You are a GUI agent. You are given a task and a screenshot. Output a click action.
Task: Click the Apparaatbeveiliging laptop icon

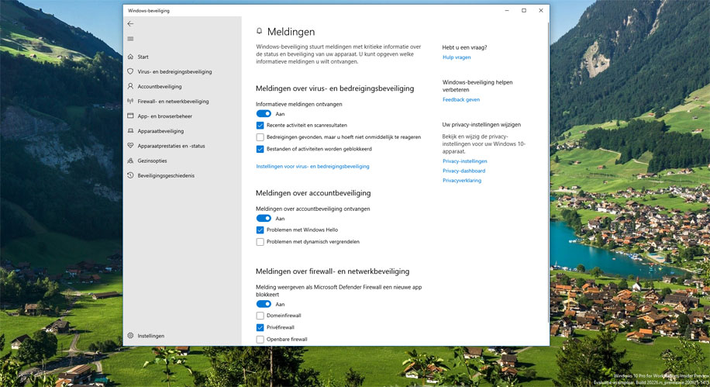point(130,131)
